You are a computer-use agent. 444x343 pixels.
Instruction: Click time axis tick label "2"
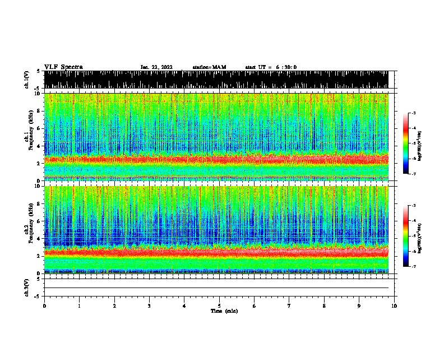[x=114, y=306]
